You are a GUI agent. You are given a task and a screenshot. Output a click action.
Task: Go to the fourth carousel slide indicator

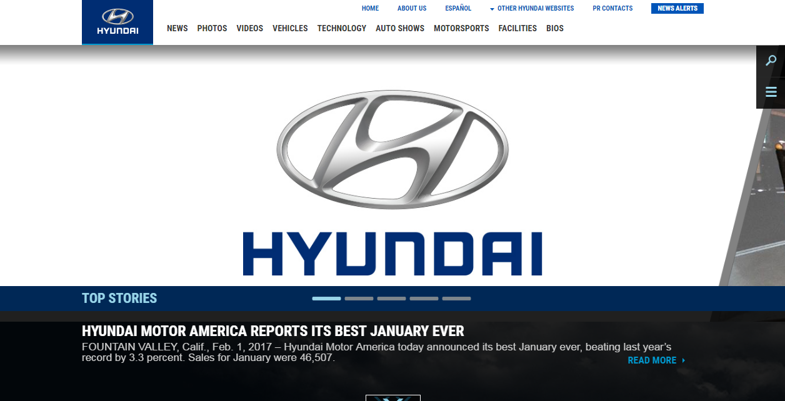pos(424,299)
